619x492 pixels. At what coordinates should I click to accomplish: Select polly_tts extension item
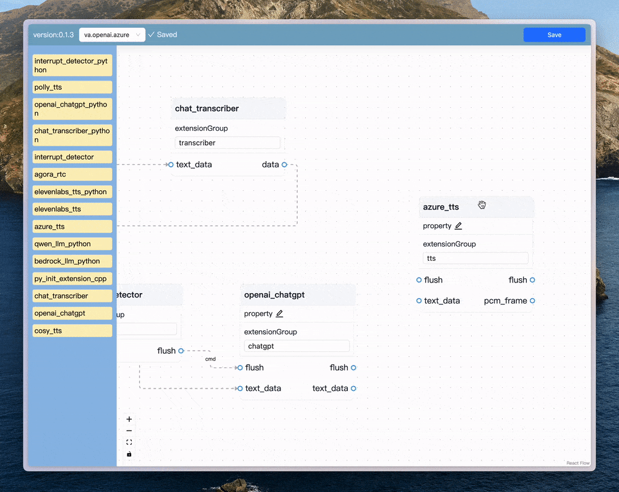click(72, 87)
